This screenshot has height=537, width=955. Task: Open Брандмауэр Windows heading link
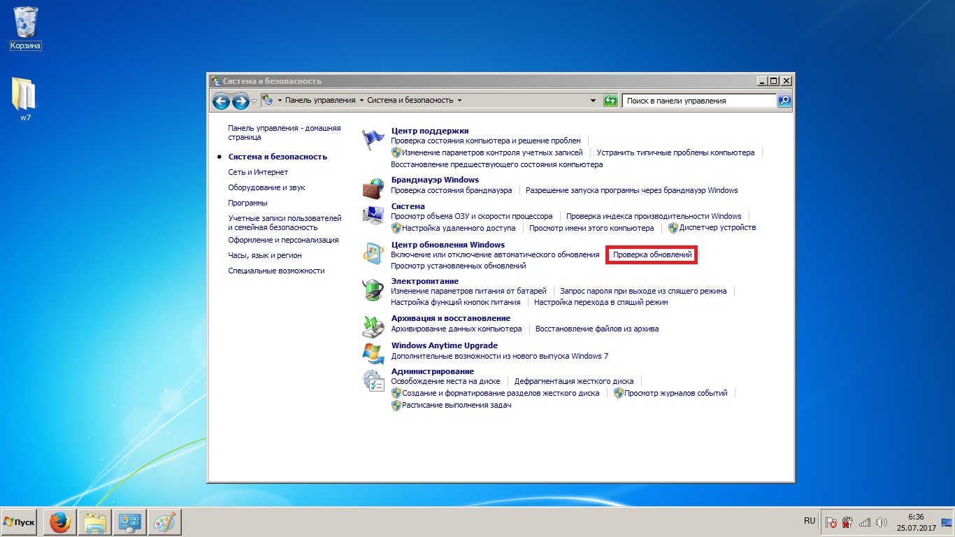[x=435, y=180]
